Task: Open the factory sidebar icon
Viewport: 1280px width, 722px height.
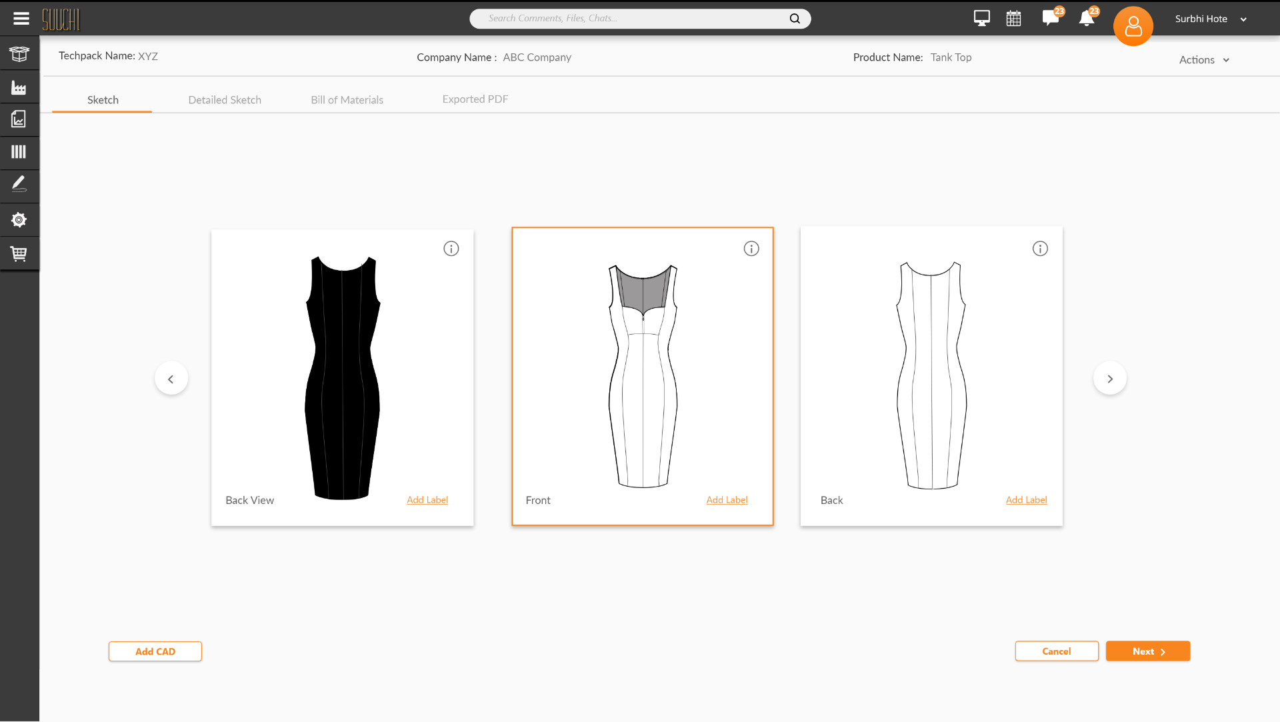Action: [19, 87]
